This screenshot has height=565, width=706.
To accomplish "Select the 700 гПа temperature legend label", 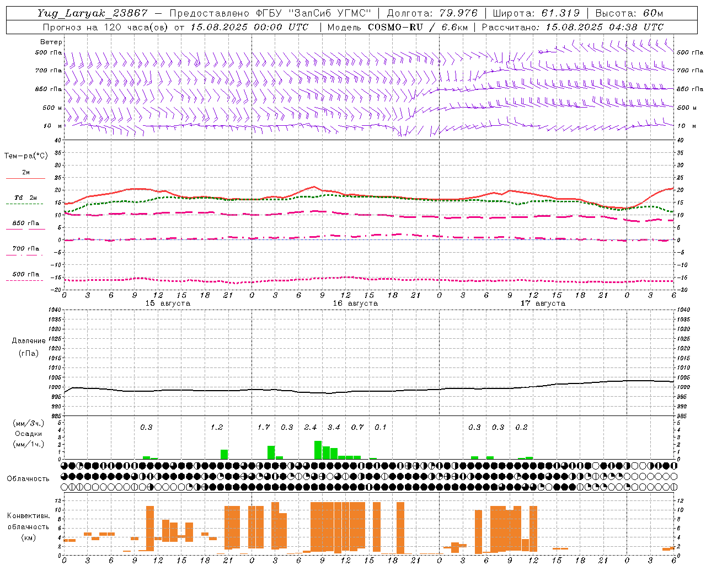I will [x=26, y=249].
